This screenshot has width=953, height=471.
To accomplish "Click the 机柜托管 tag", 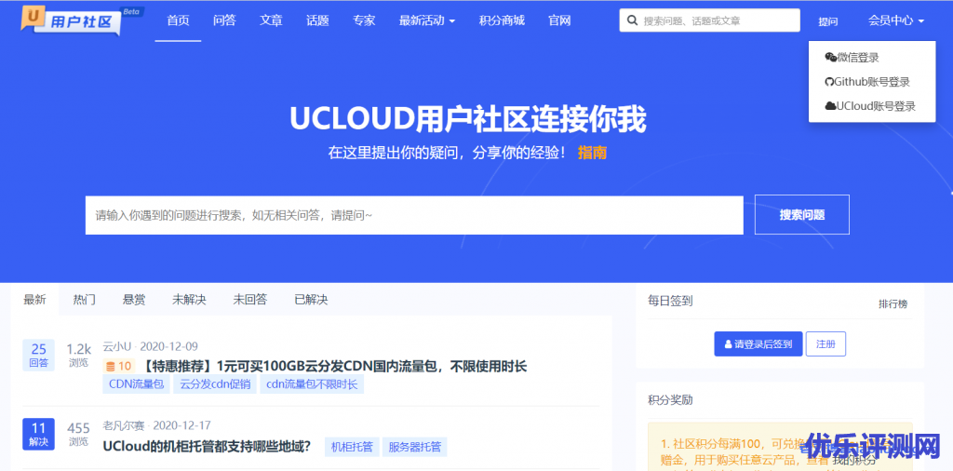I will [352, 448].
